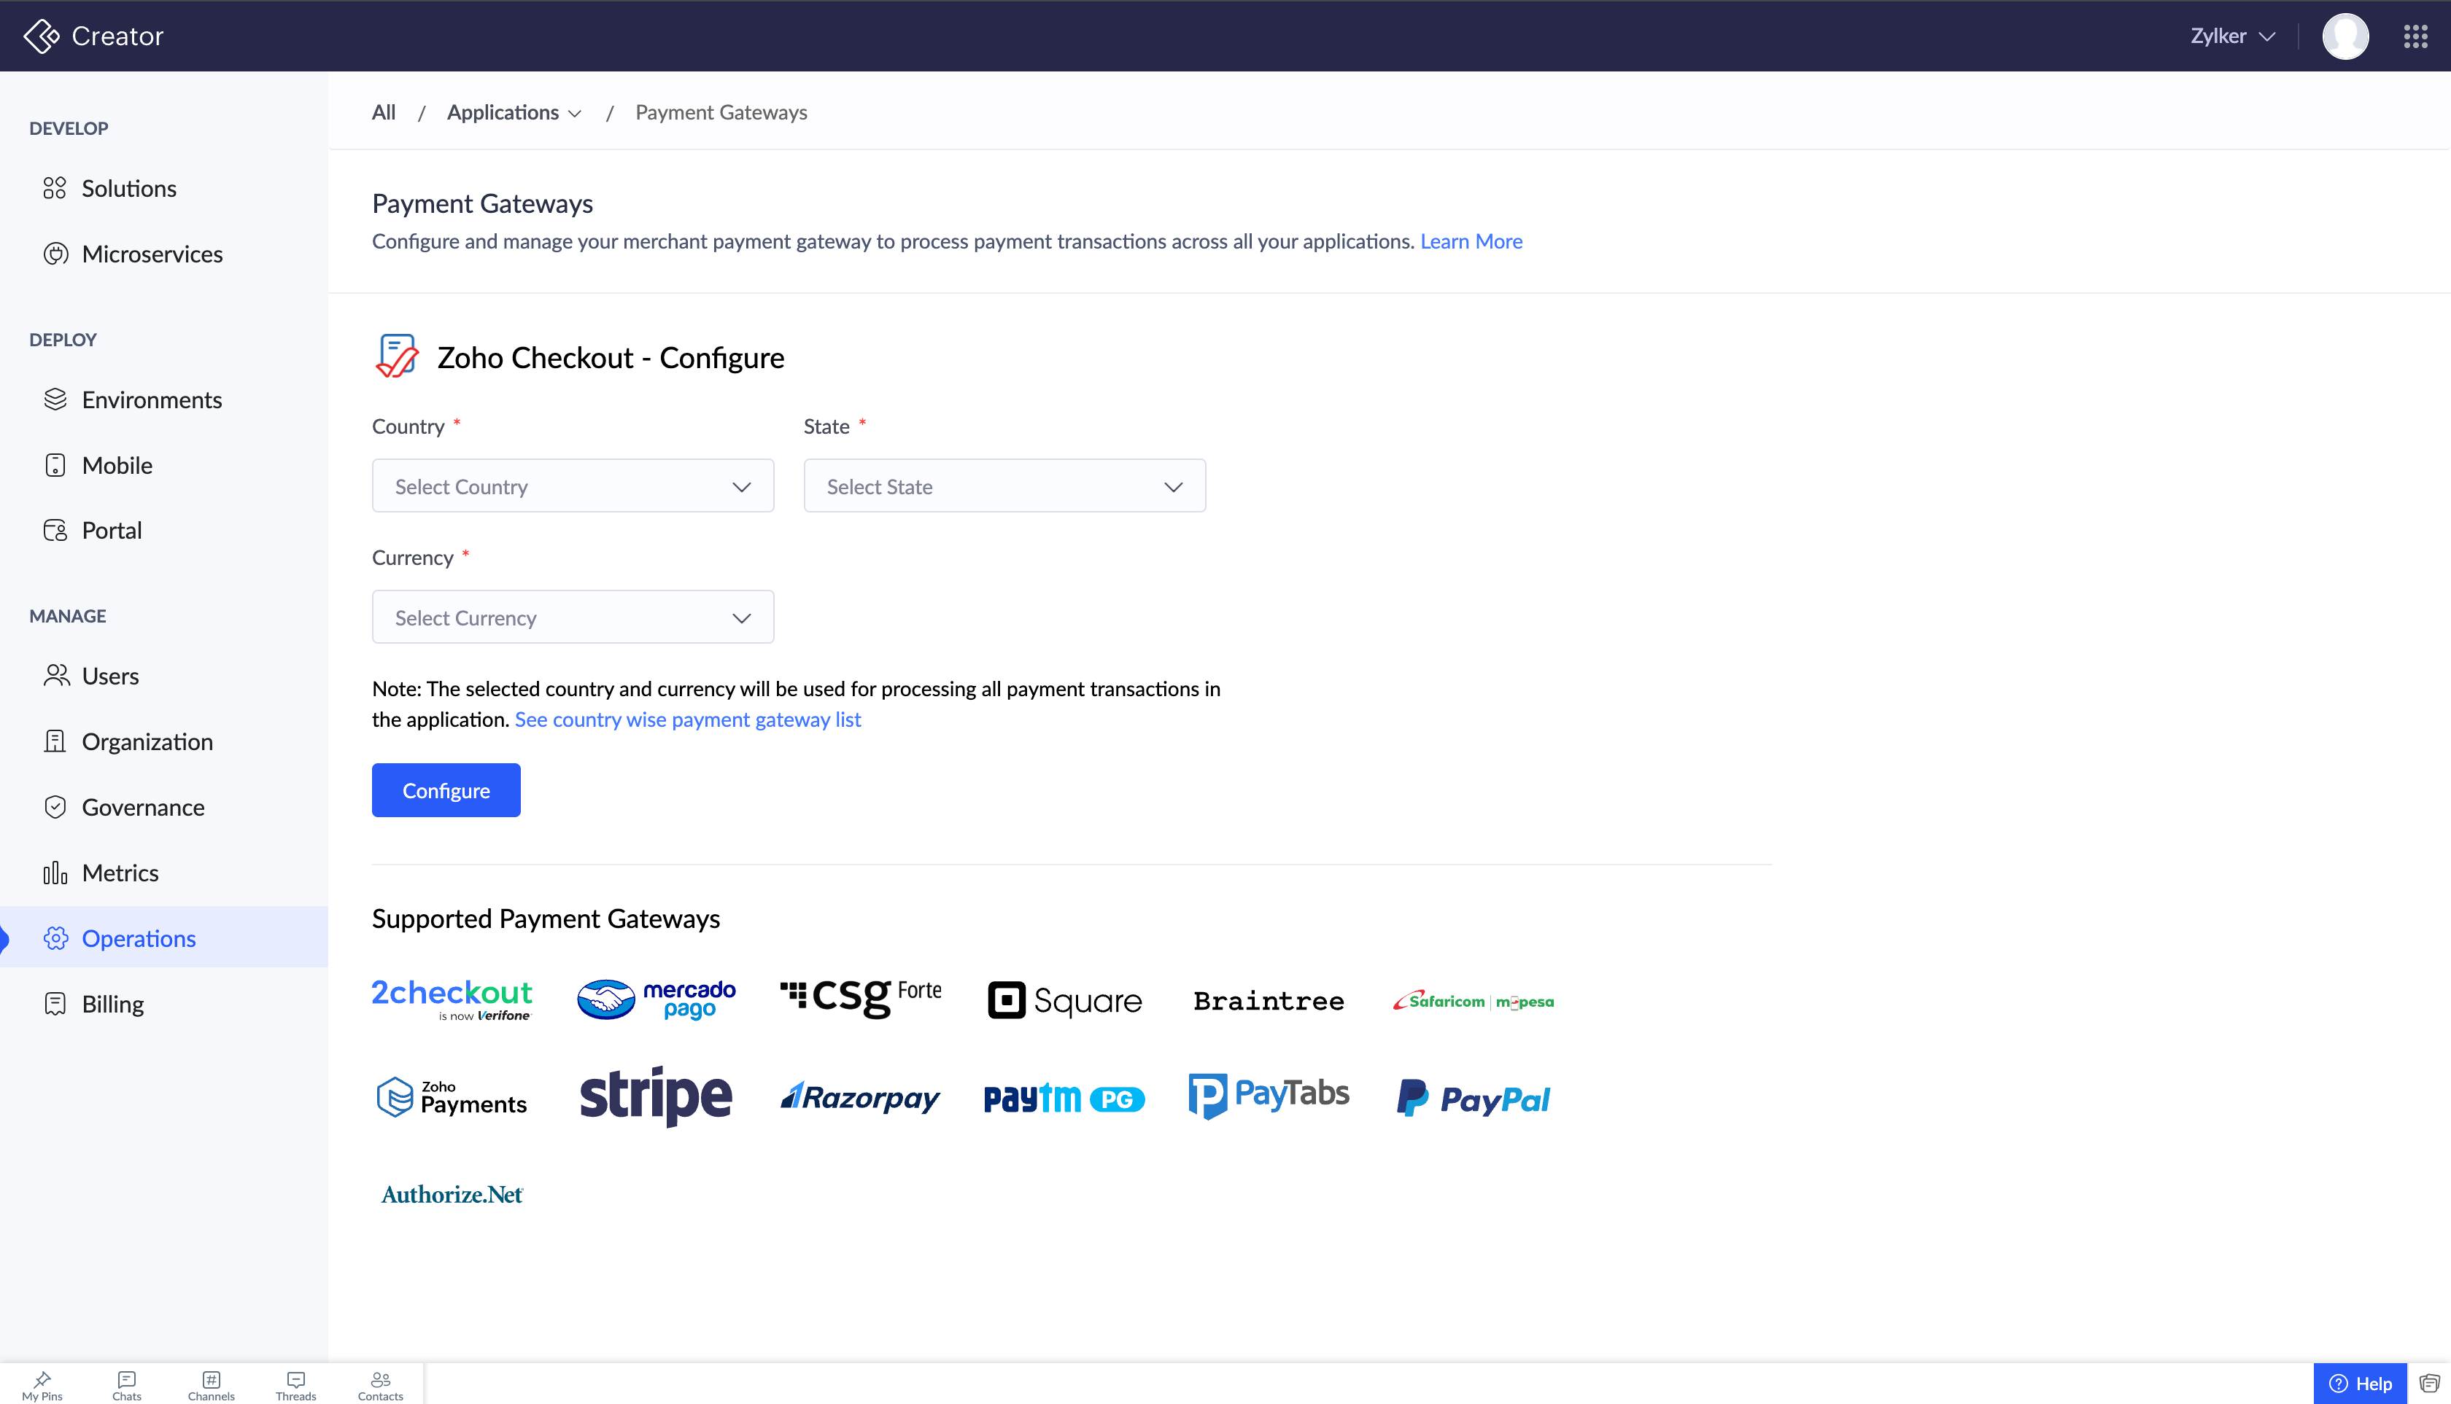This screenshot has width=2451, height=1404.
Task: Open the Learn More link
Action: (1471, 241)
